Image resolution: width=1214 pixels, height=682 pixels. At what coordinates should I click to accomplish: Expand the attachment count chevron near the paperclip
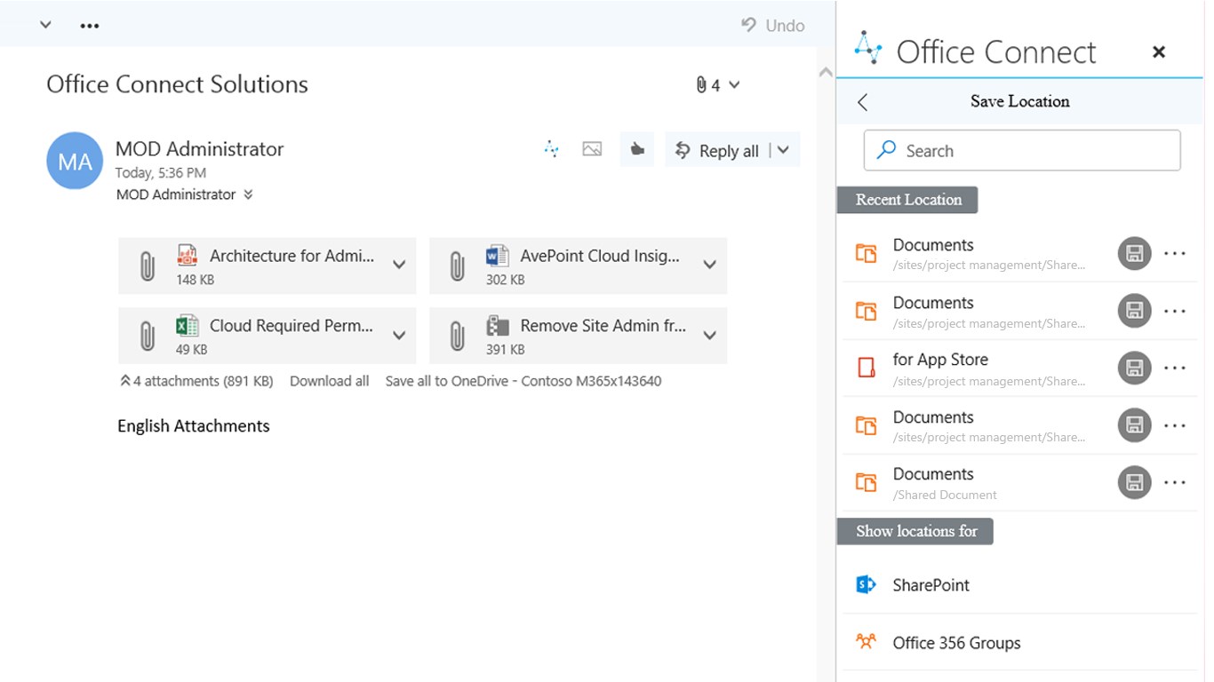pos(734,85)
